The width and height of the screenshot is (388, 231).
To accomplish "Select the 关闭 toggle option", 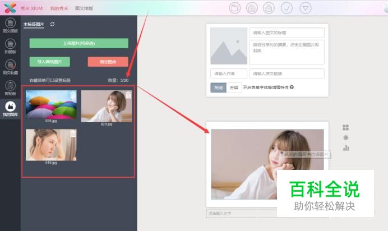I will tap(219, 87).
